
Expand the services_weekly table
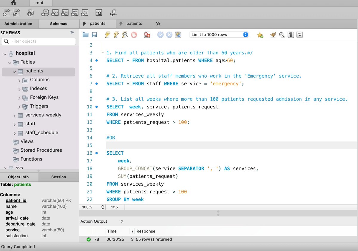(15, 116)
